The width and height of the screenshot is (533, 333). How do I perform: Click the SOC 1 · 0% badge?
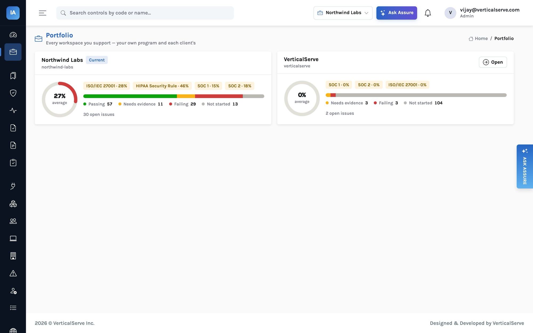click(339, 85)
